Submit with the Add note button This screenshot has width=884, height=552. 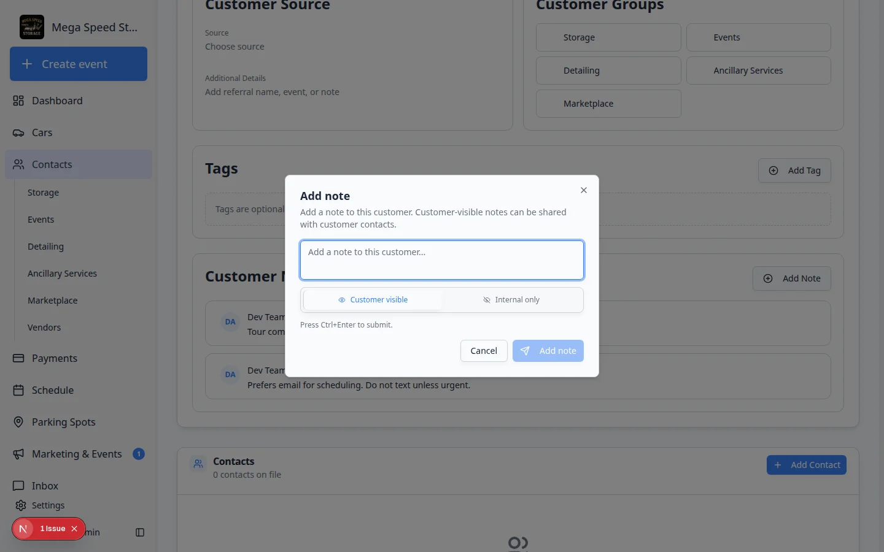click(548, 351)
